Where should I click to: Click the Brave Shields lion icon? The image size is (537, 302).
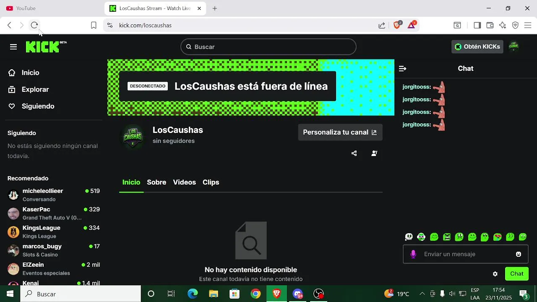tap(397, 25)
